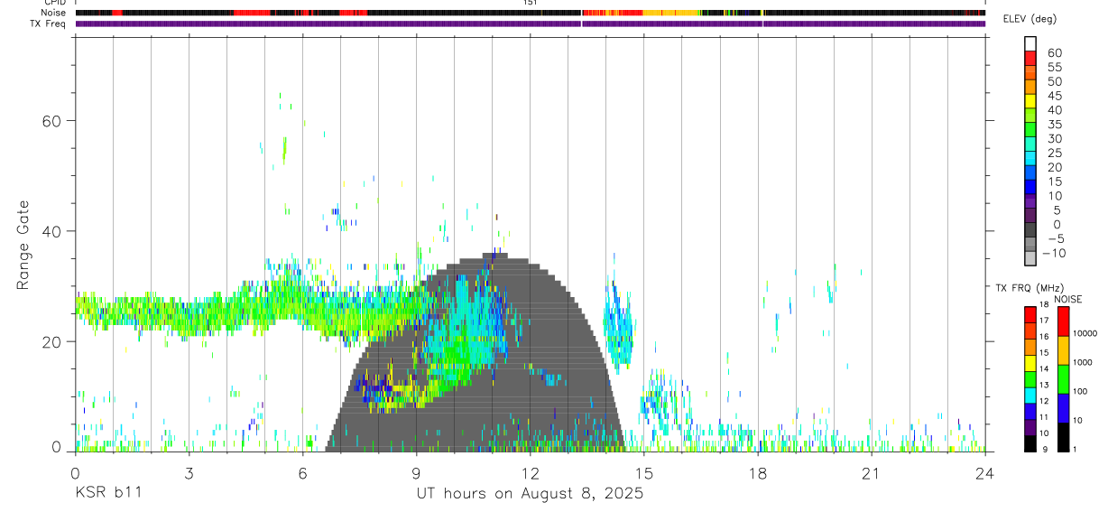The height and width of the screenshot is (512, 1108).
Task: Click the 60 label on ELEV scale
Action: tap(1054, 52)
